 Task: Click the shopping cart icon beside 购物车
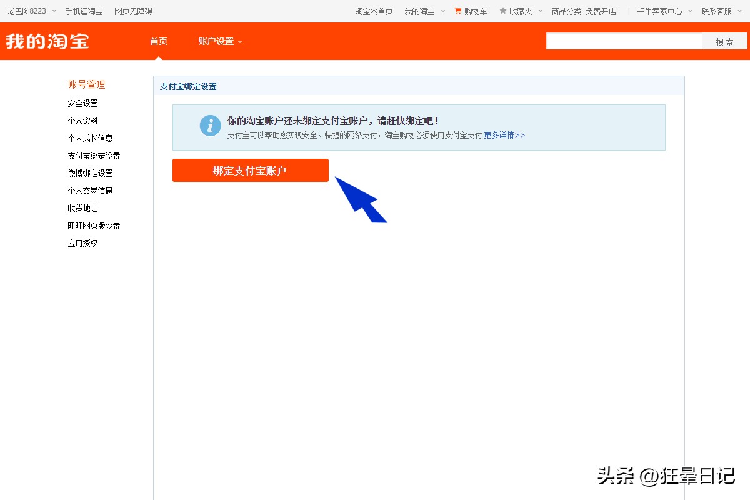pos(457,11)
